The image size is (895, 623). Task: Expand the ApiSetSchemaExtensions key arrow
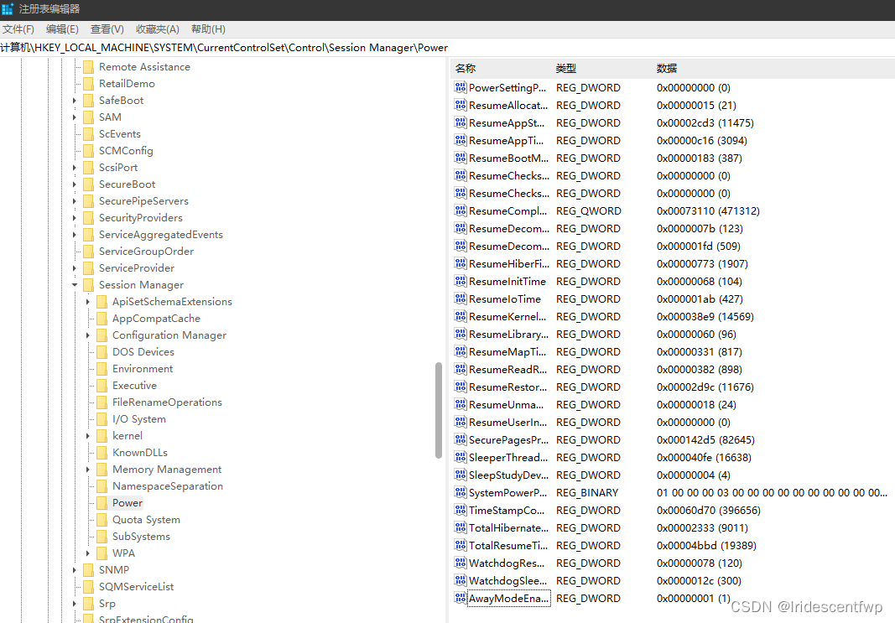coord(88,302)
